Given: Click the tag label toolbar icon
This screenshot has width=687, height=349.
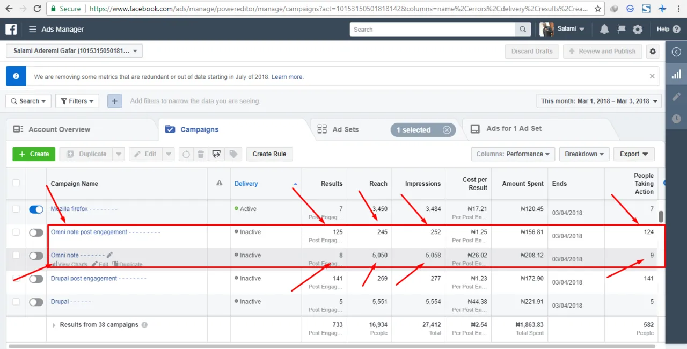Looking at the screenshot, I should coord(233,154).
